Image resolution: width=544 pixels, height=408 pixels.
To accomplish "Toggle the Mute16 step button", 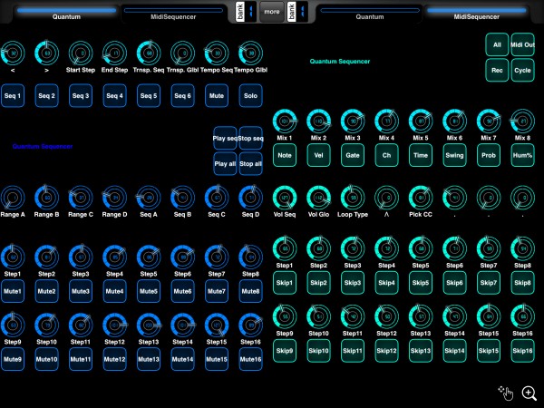I will [250, 359].
